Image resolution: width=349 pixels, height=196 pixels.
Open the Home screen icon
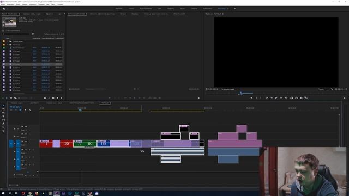pos(4,9)
